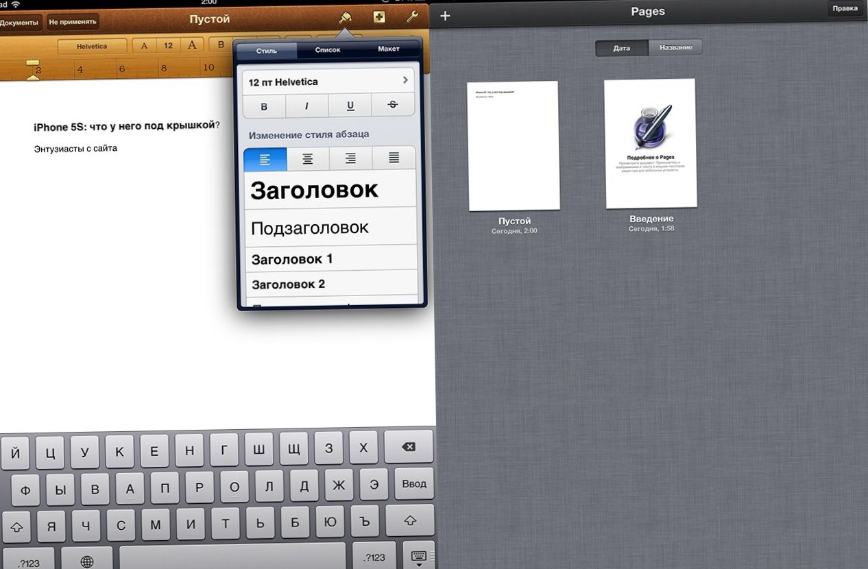Image resolution: width=868 pixels, height=569 pixels.
Task: Tap the plus button to create new document
Action: [x=445, y=16]
